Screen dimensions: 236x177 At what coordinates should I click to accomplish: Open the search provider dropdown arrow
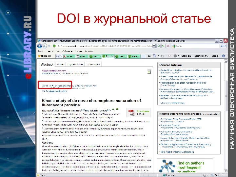point(225,46)
